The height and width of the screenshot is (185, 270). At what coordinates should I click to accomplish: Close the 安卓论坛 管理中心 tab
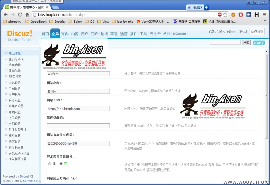point(47,7)
